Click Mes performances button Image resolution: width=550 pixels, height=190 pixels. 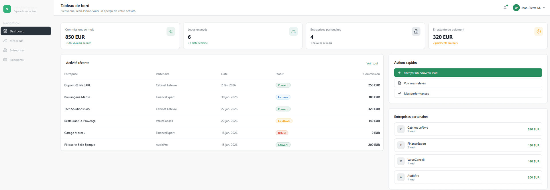[x=468, y=94]
